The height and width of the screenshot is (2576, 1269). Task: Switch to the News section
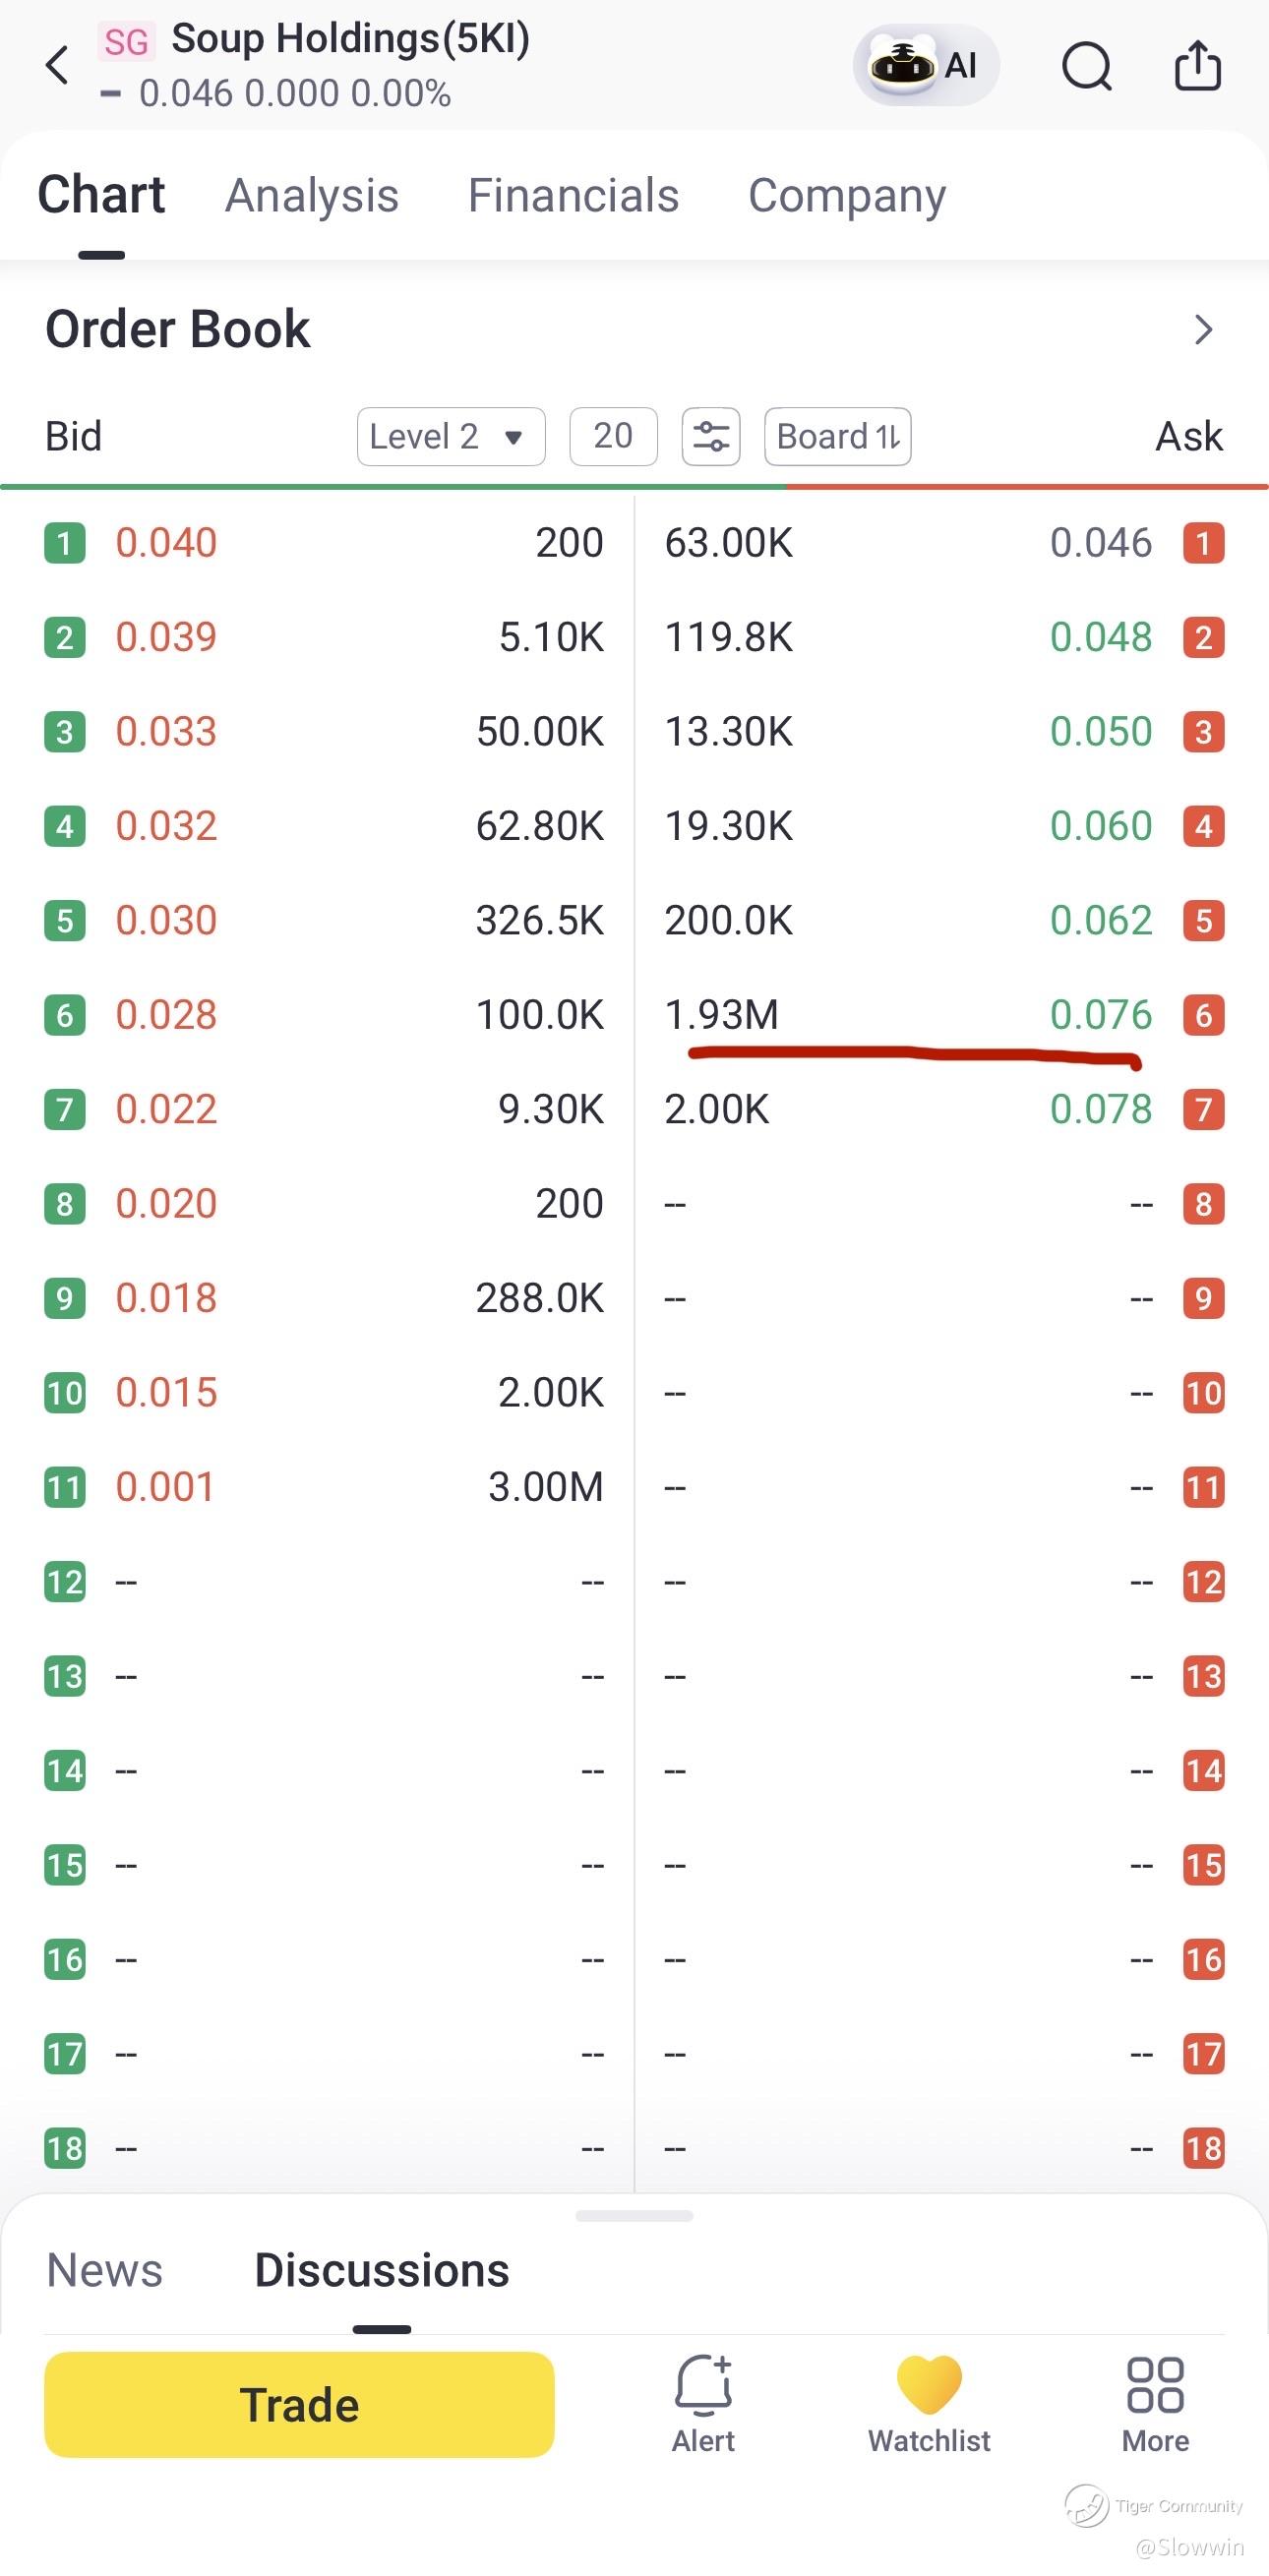(x=105, y=2270)
